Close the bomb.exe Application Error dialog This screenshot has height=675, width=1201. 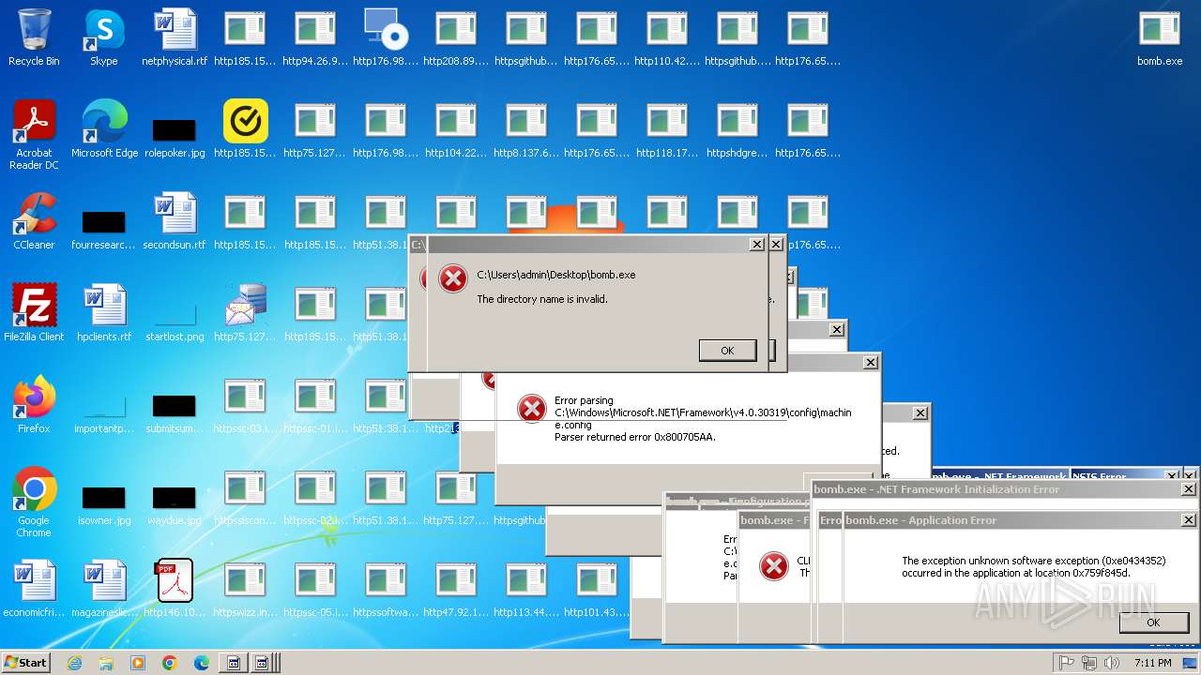coord(1188,520)
